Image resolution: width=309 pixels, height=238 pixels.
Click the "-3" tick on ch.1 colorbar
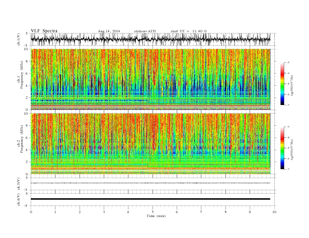pos(288,63)
